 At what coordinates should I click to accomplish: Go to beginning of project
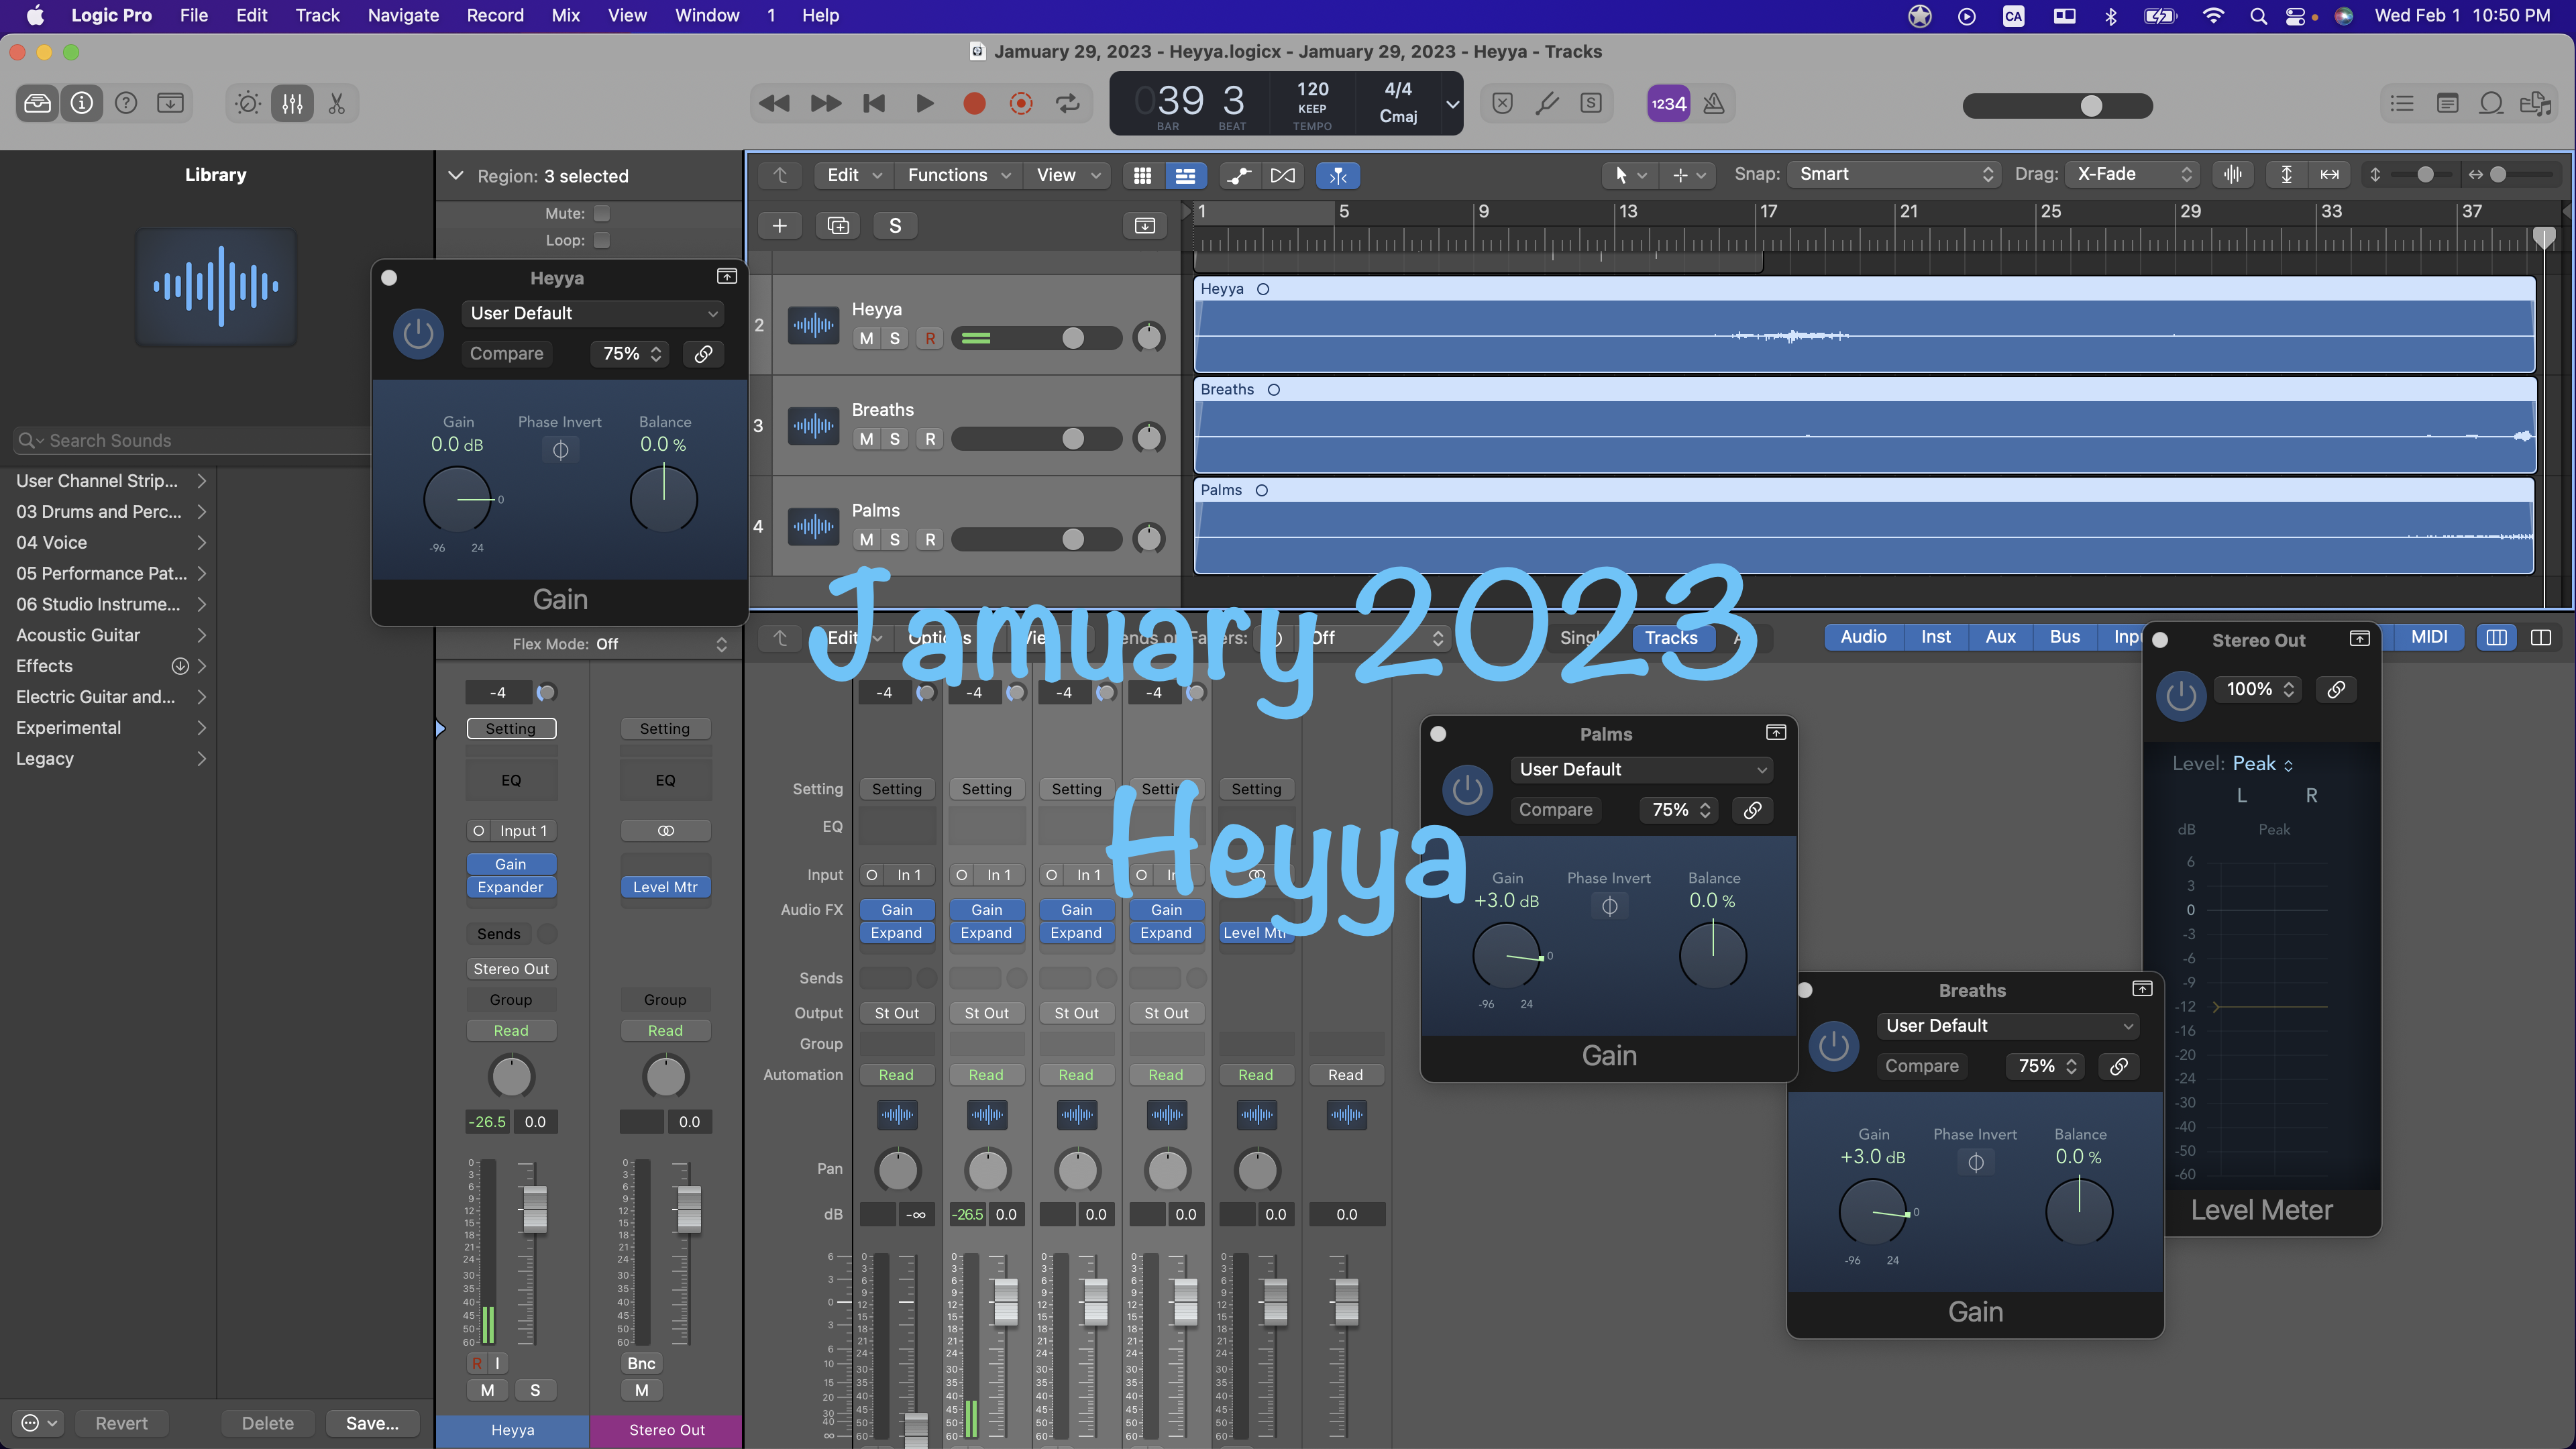pos(874,103)
